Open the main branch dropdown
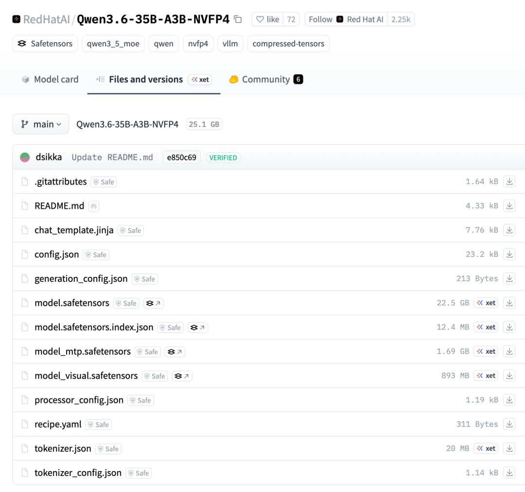This screenshot has height=492, width=525. (x=40, y=124)
